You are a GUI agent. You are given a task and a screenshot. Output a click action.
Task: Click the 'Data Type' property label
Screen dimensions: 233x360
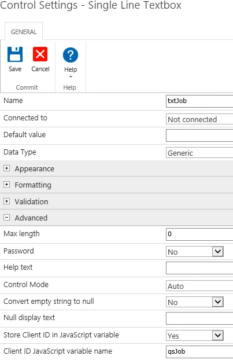click(x=20, y=152)
